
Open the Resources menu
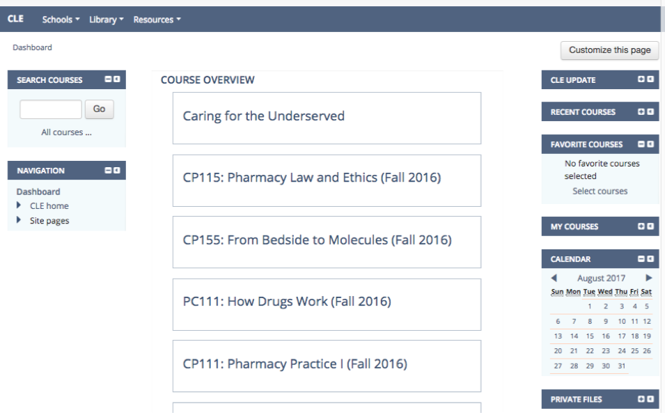tap(157, 20)
